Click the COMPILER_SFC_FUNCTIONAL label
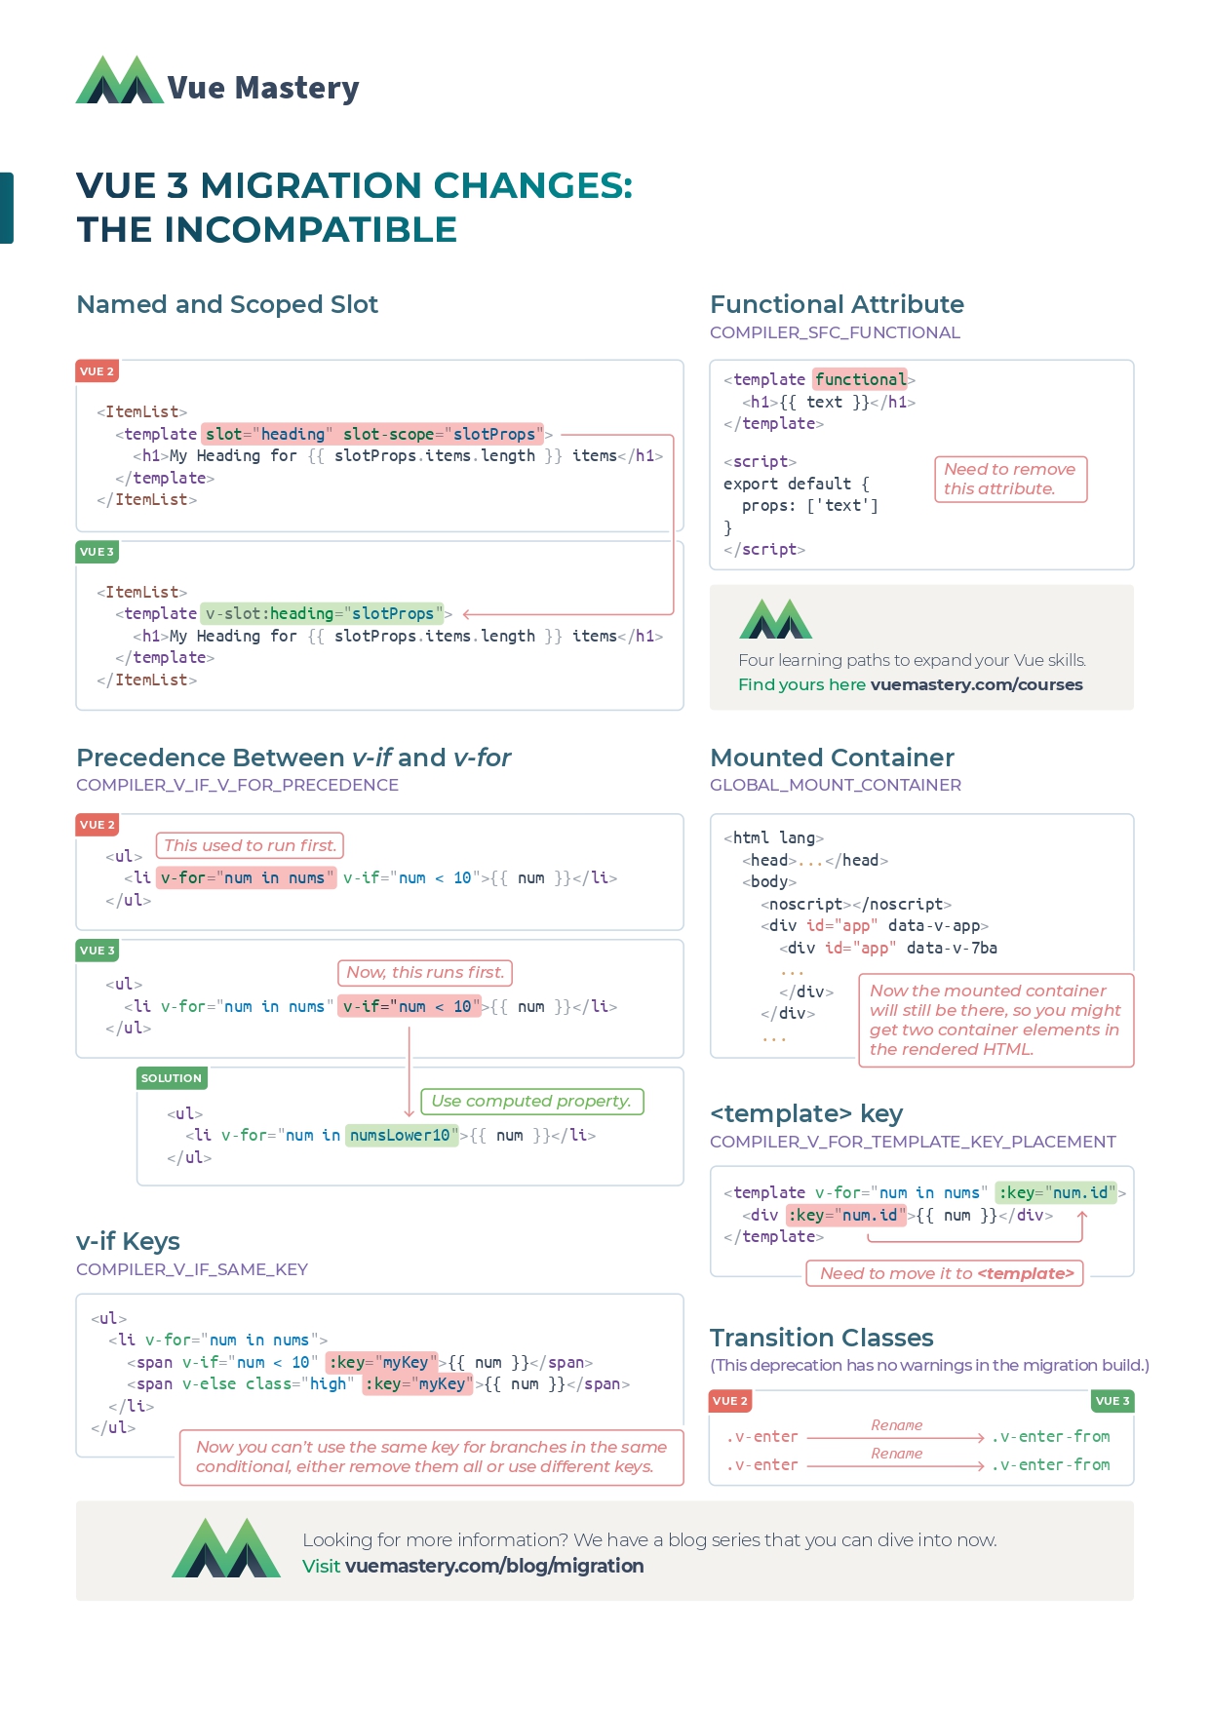 (835, 332)
